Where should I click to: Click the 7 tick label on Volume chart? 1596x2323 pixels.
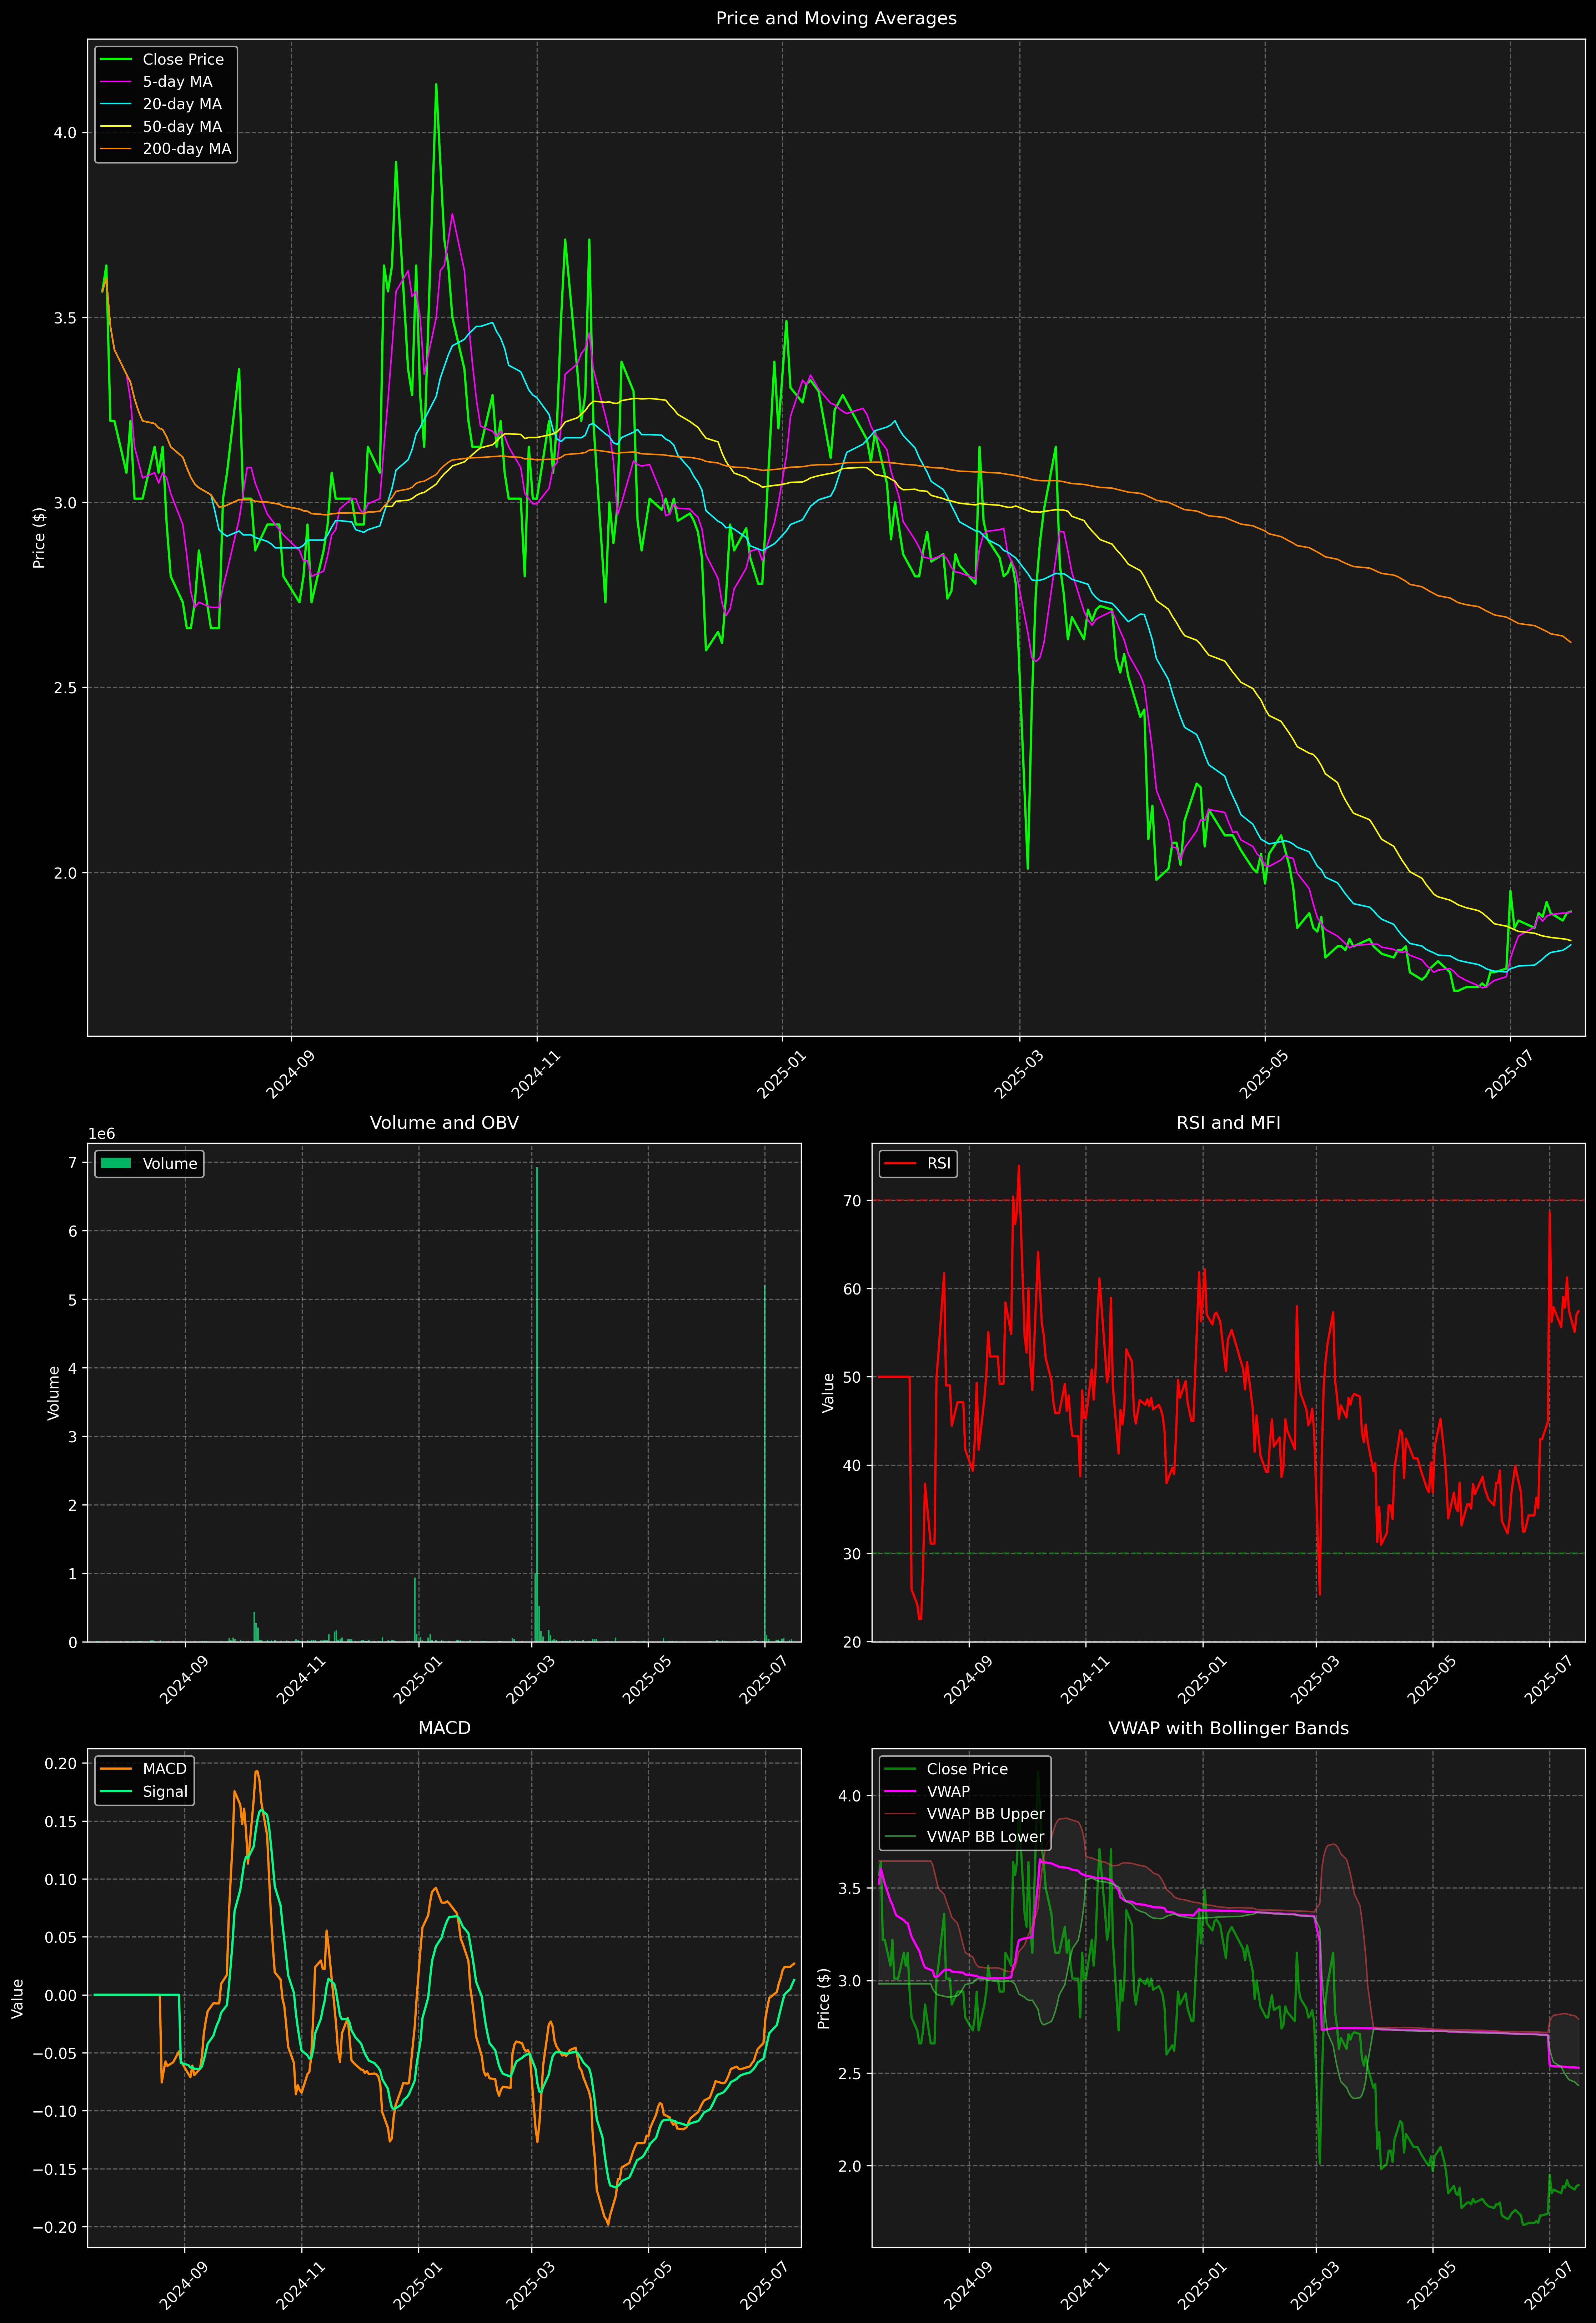pyautogui.click(x=72, y=1162)
